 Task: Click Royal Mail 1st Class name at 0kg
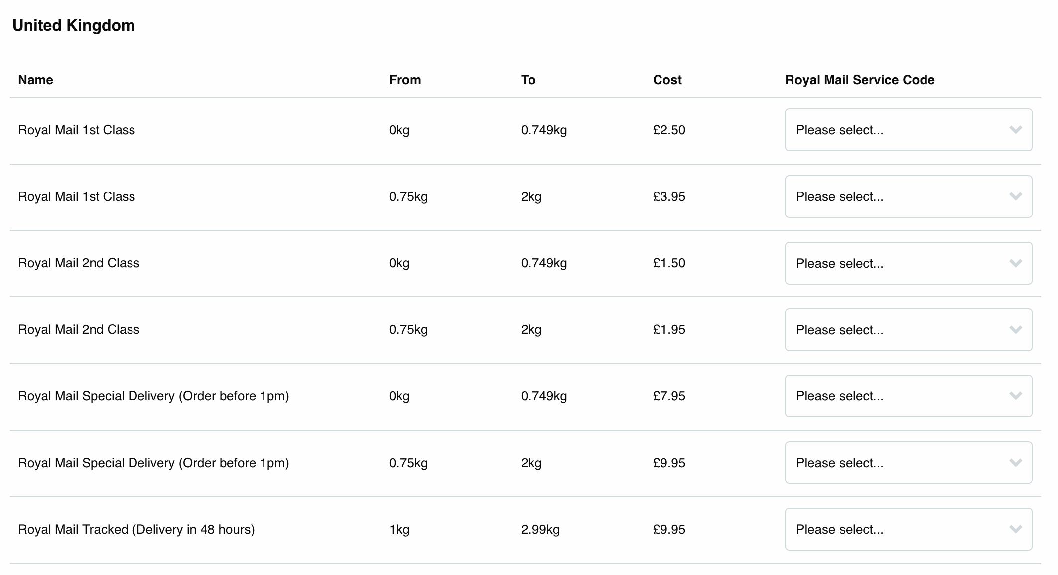[x=76, y=130]
